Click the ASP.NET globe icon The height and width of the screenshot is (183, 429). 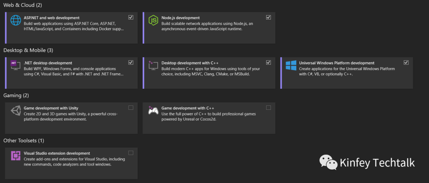pyautogui.click(x=15, y=20)
